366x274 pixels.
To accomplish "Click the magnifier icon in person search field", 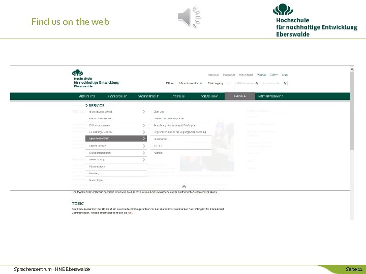I will (x=285, y=83).
